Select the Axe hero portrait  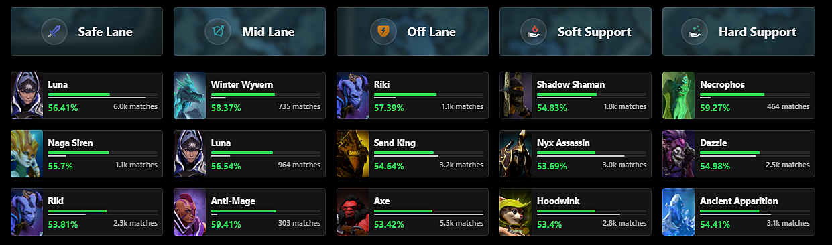[353, 212]
